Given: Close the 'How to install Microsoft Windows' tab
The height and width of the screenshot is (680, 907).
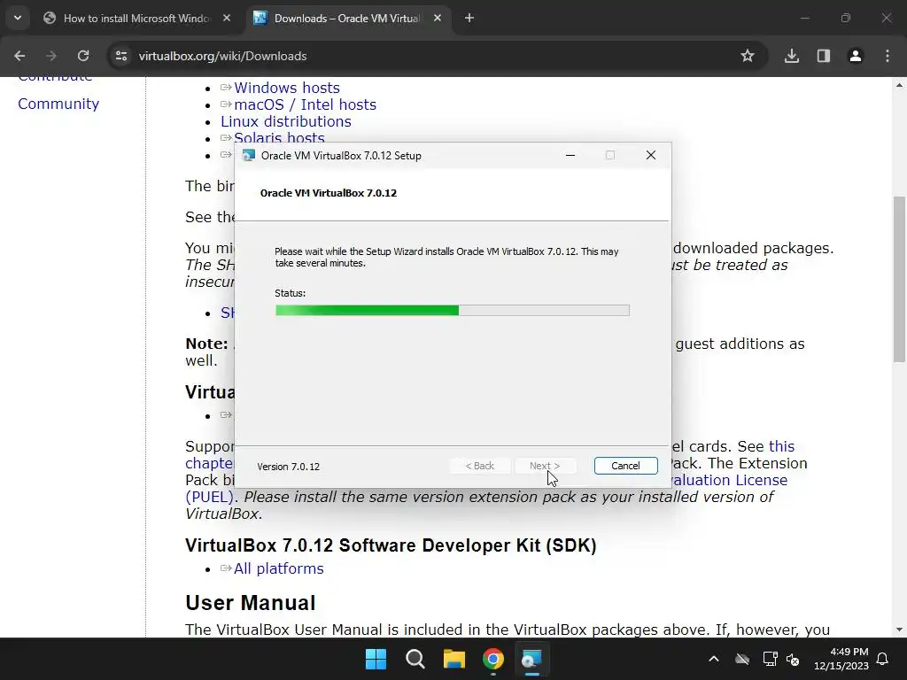Looking at the screenshot, I should click(x=227, y=18).
